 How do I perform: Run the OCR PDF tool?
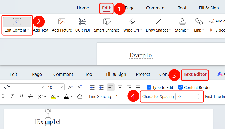(x=83, y=25)
